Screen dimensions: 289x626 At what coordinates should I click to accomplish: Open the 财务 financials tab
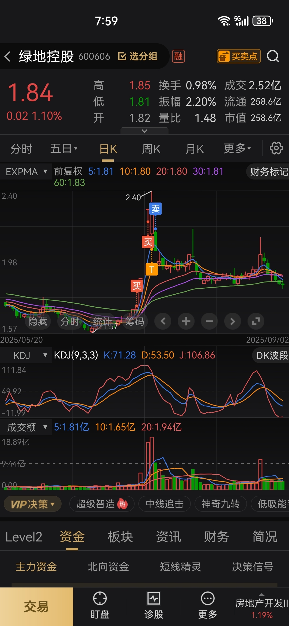click(217, 537)
